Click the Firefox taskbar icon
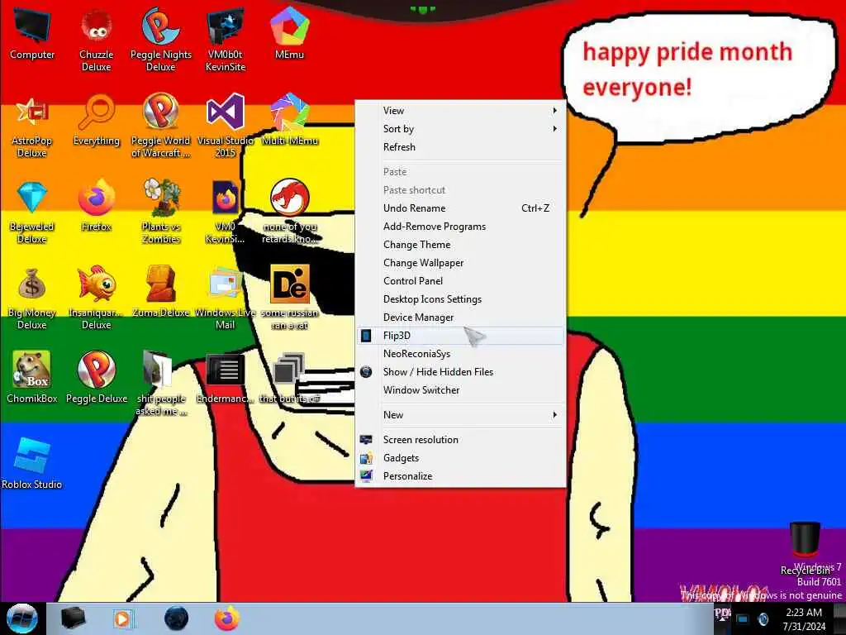The width and height of the screenshot is (846, 635). (x=227, y=618)
